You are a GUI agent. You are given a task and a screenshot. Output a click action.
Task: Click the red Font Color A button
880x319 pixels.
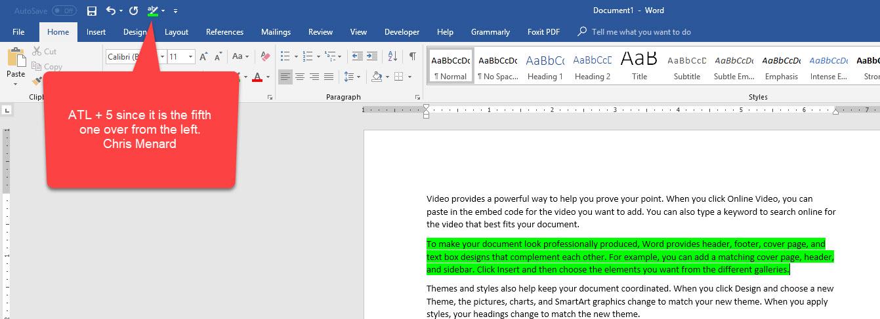click(x=257, y=77)
